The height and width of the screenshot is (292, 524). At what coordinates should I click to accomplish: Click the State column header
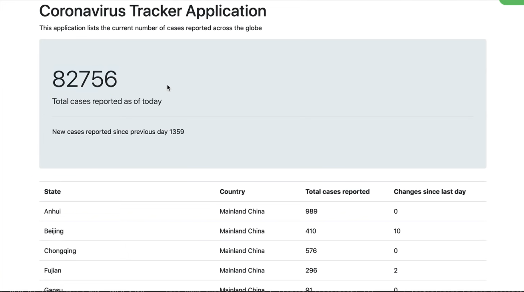coord(52,192)
